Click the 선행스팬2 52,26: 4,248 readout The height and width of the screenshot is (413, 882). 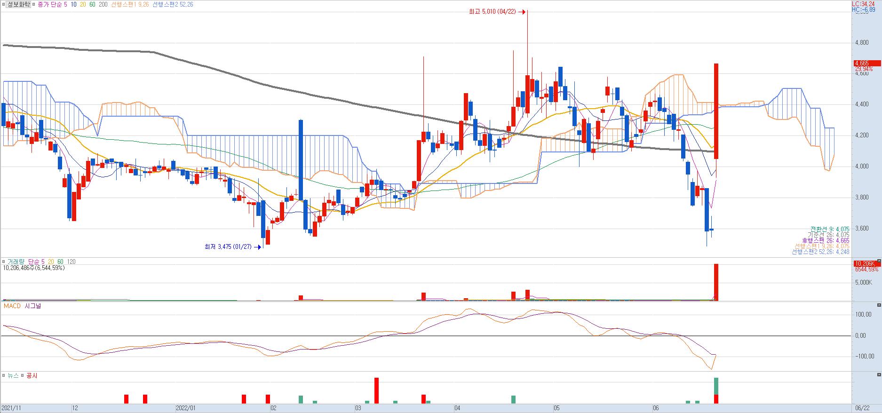[x=820, y=252]
